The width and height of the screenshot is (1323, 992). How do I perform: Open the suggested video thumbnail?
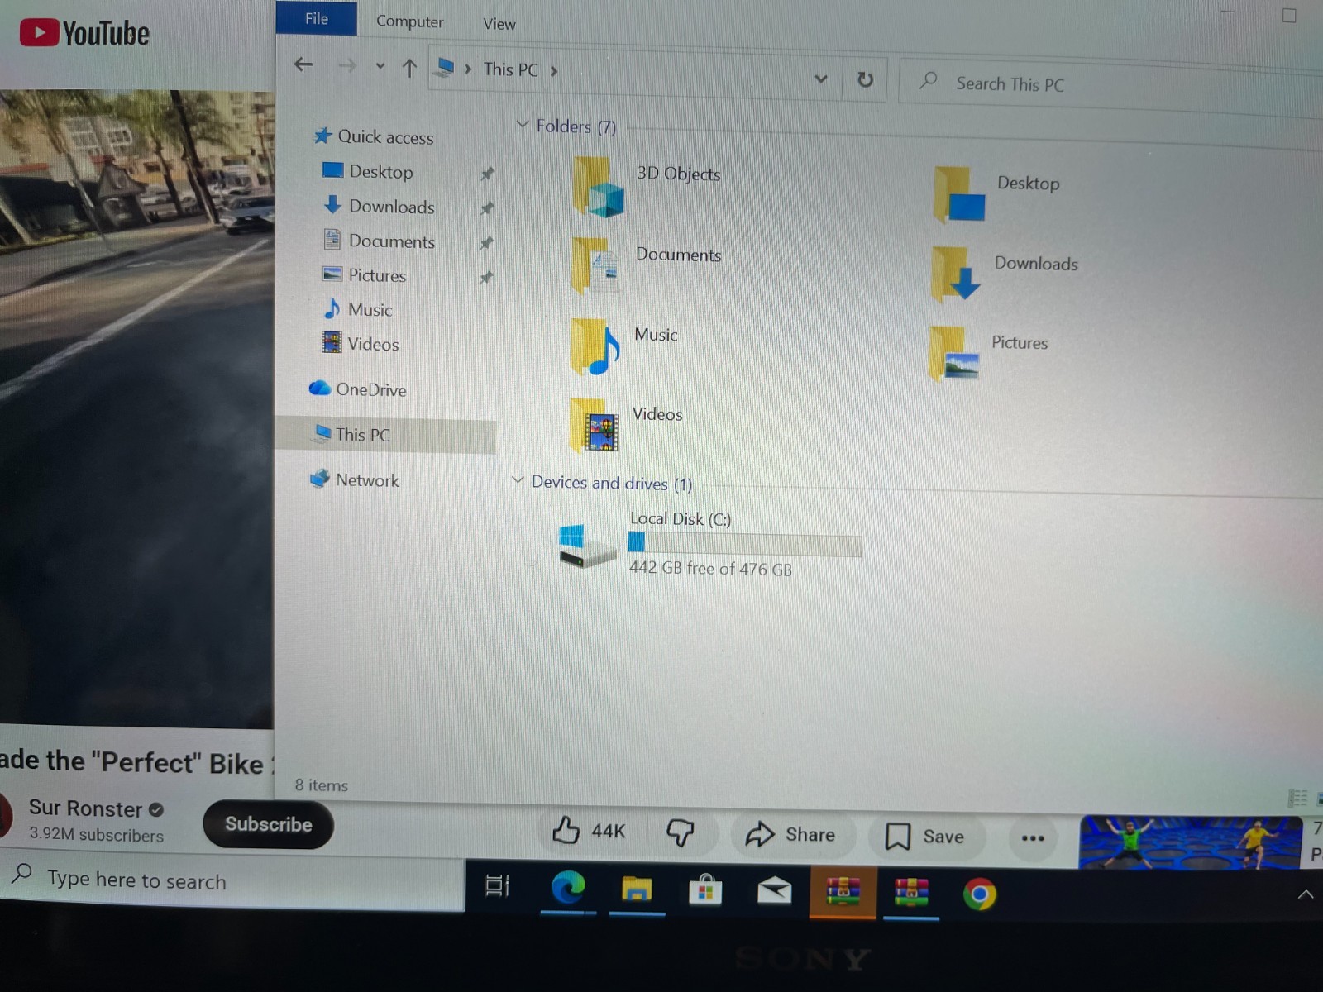tap(1191, 842)
